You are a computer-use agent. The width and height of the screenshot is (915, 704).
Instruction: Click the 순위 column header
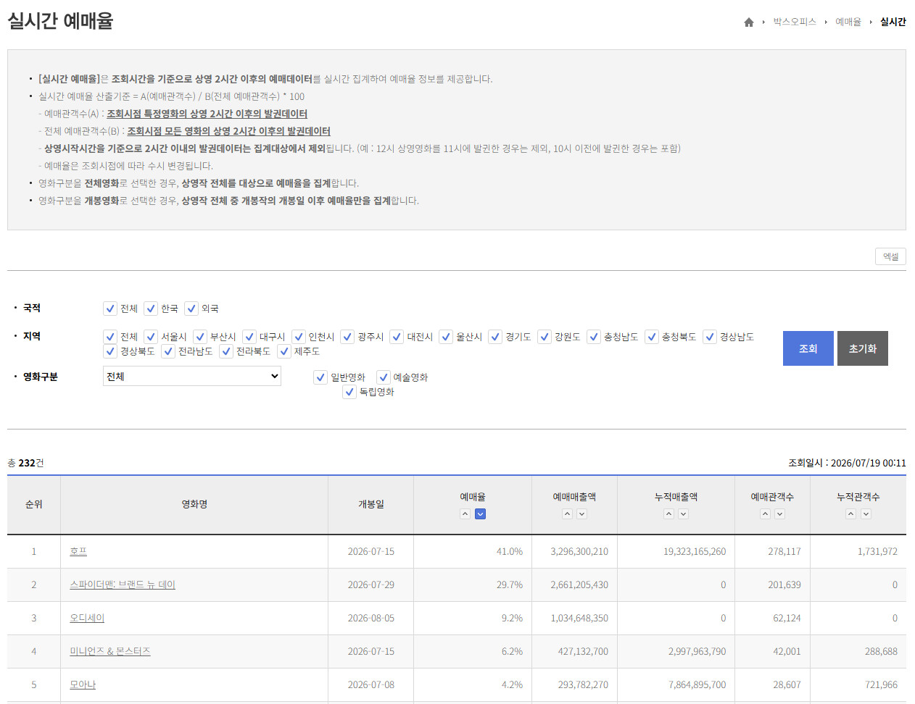point(34,505)
